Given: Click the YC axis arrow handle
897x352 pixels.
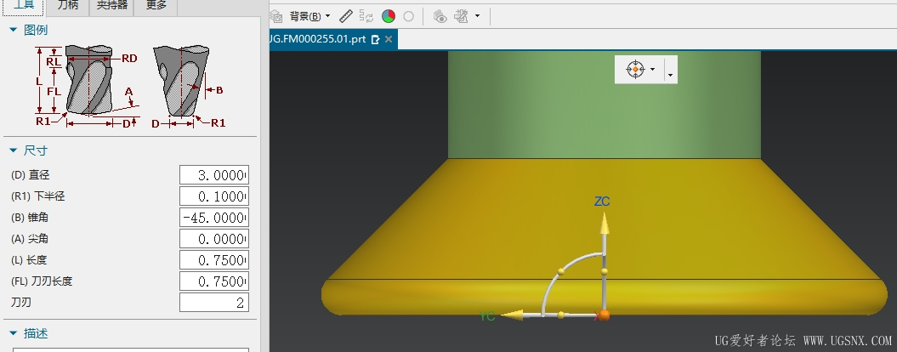Looking at the screenshot, I should [x=512, y=315].
